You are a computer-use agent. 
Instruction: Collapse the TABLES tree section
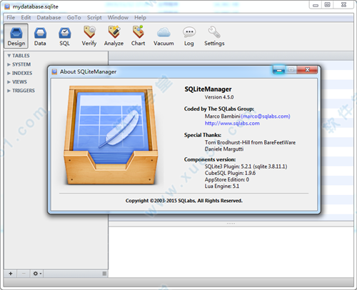point(9,56)
